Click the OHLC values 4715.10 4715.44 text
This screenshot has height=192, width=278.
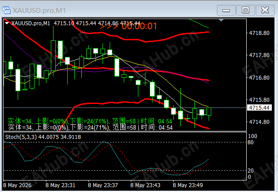75,23
